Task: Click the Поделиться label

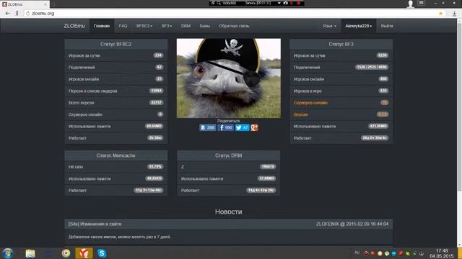Action: click(x=228, y=121)
